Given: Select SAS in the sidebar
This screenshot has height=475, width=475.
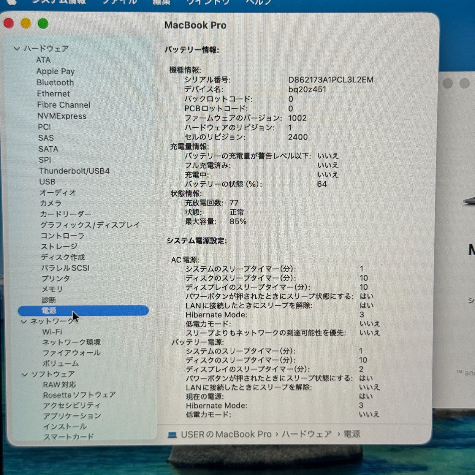Looking at the screenshot, I should 46,138.
